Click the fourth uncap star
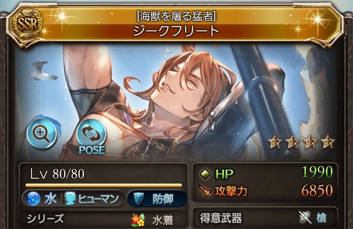Screen dimensions: 353x229 click(x=328, y=142)
